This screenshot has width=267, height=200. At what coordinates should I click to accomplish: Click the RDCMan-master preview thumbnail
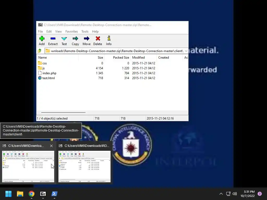tap(84, 166)
